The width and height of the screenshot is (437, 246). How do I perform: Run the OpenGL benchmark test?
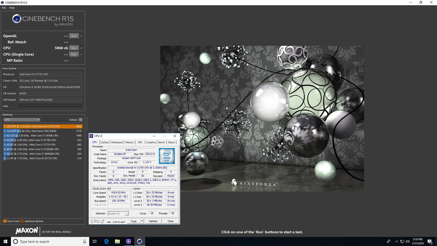[x=74, y=36]
